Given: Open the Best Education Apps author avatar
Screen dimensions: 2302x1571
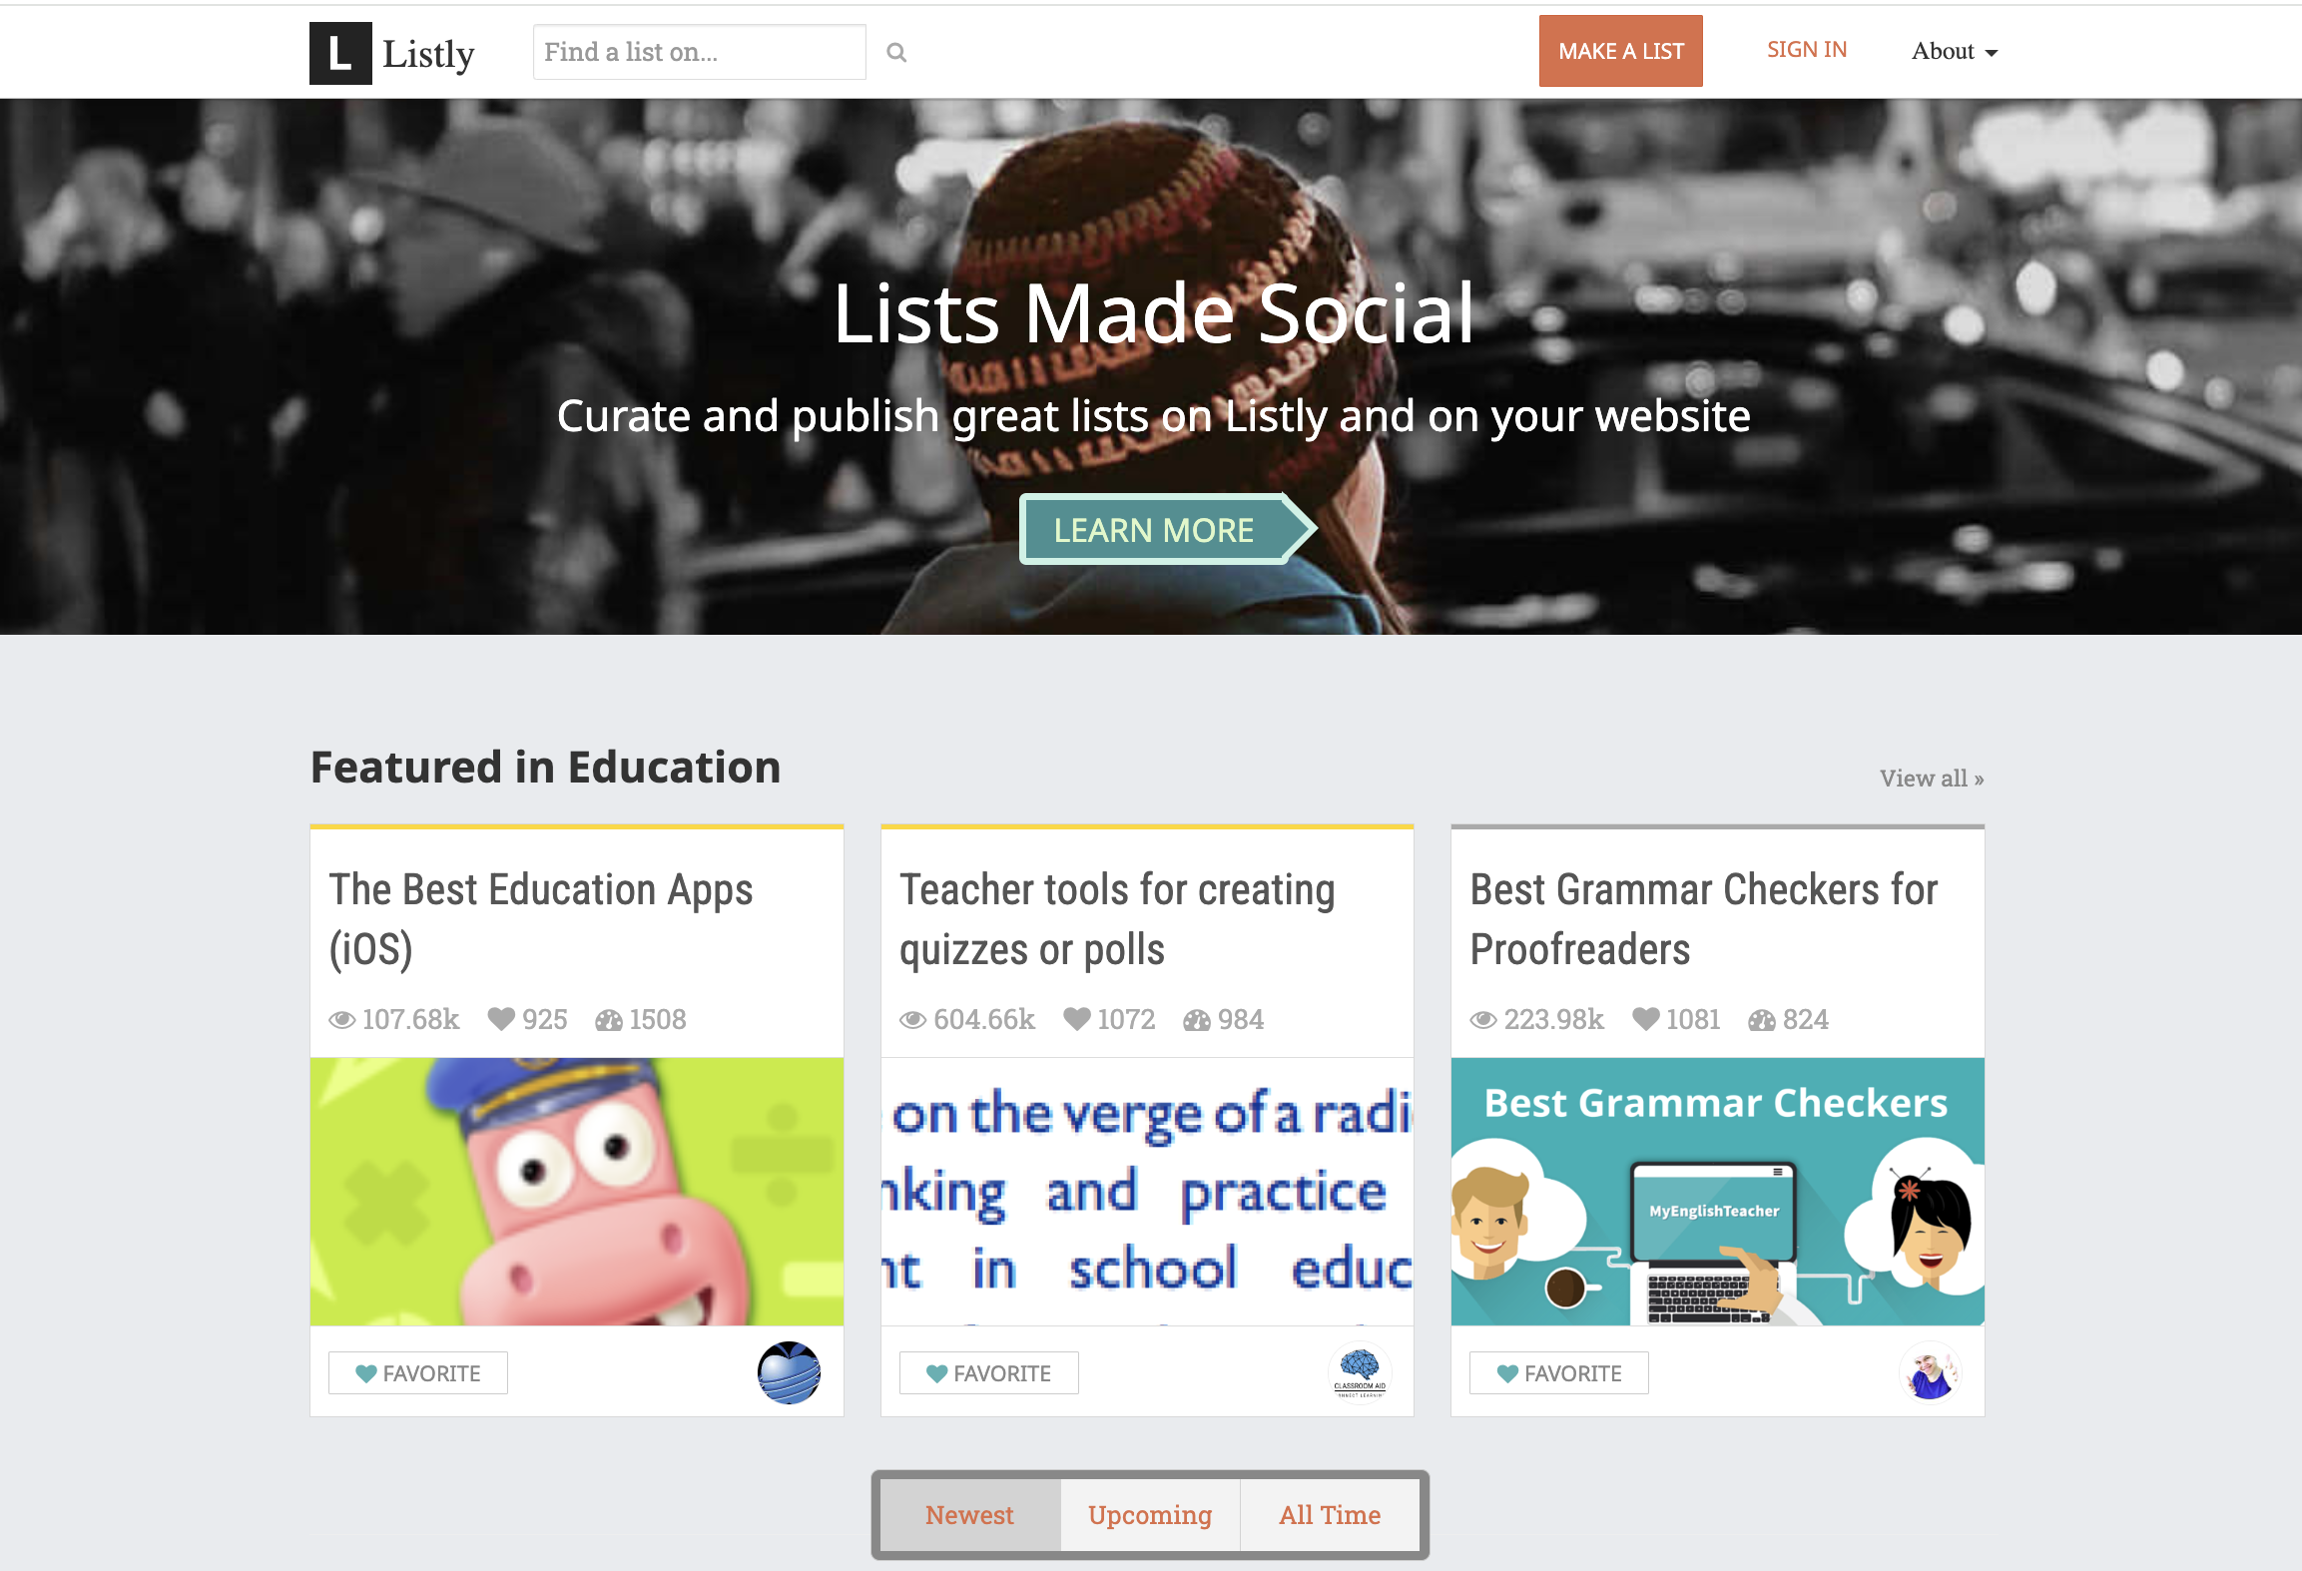Looking at the screenshot, I should [789, 1372].
